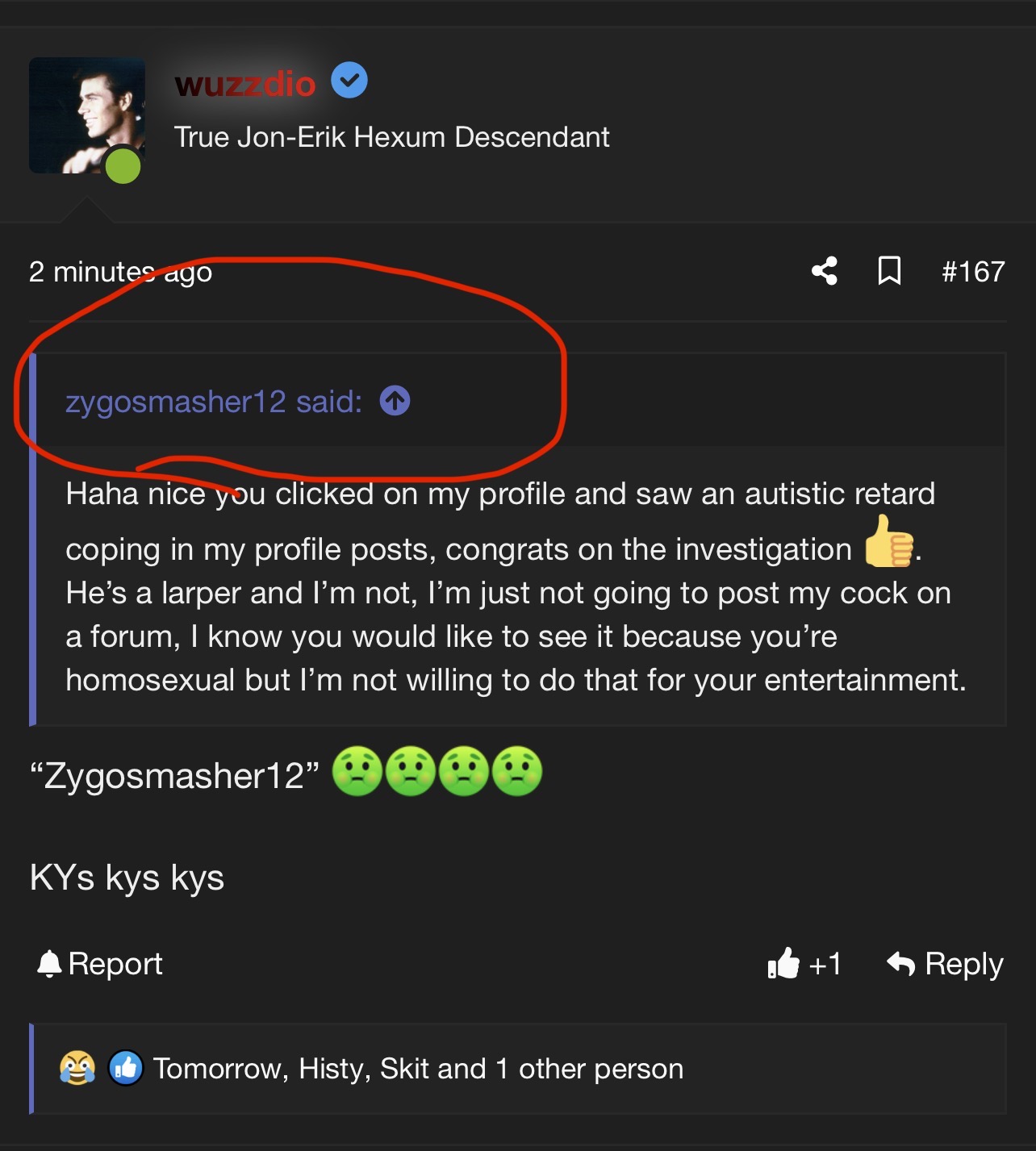Click "zygosmasher12 said:" quote link
This screenshot has width=1036, height=1151.
(x=214, y=402)
